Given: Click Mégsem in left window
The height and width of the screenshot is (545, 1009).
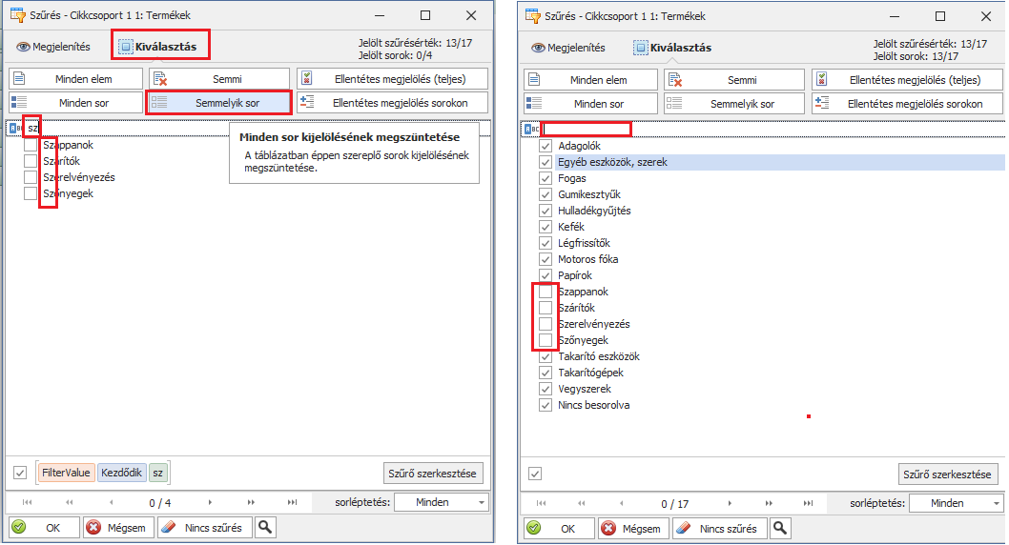Looking at the screenshot, I should pyautogui.click(x=117, y=528).
